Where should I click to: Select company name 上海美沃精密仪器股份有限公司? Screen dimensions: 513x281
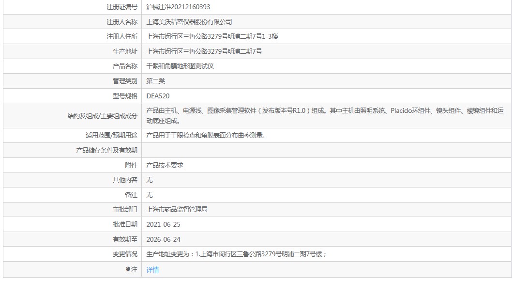point(189,22)
